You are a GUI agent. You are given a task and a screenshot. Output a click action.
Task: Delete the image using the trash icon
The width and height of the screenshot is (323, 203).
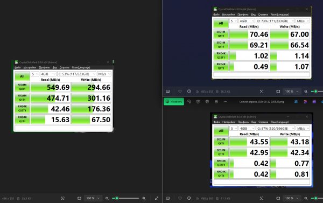click(198, 102)
